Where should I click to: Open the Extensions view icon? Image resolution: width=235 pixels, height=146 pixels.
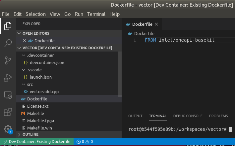coord(8,112)
